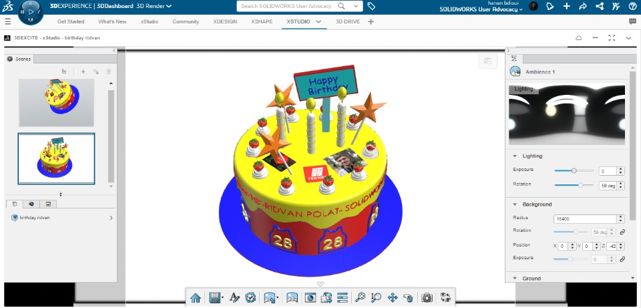
Task: Open the tools and apps icon
Action: click(x=616, y=6)
